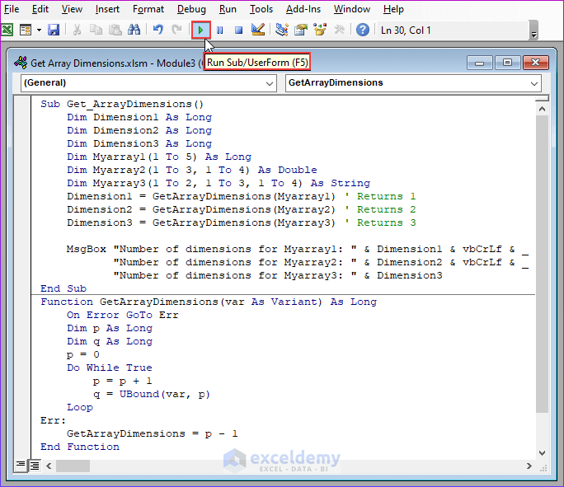Screen dimensions: 564x487
Task: Open the View menu
Action: [72, 9]
